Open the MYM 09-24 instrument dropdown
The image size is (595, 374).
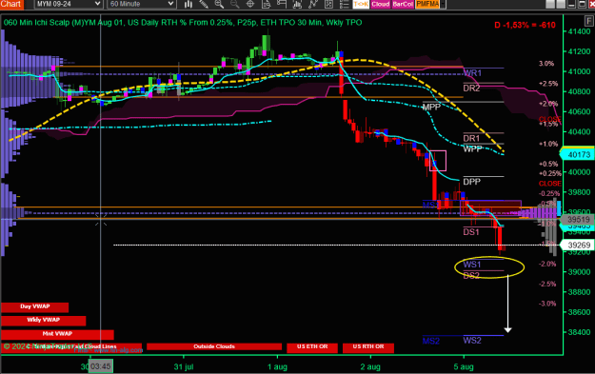click(x=69, y=4)
